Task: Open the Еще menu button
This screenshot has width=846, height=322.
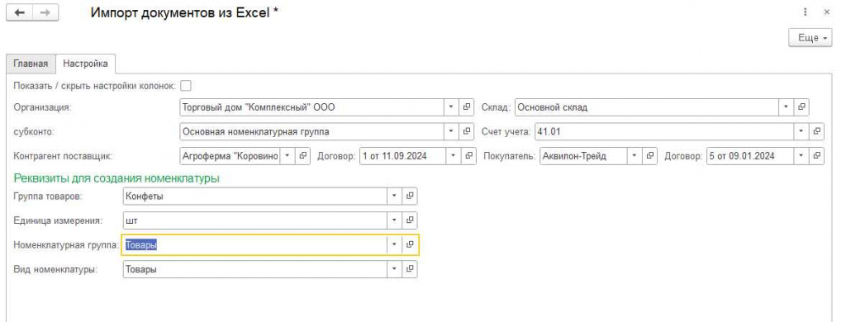Action: (x=810, y=38)
